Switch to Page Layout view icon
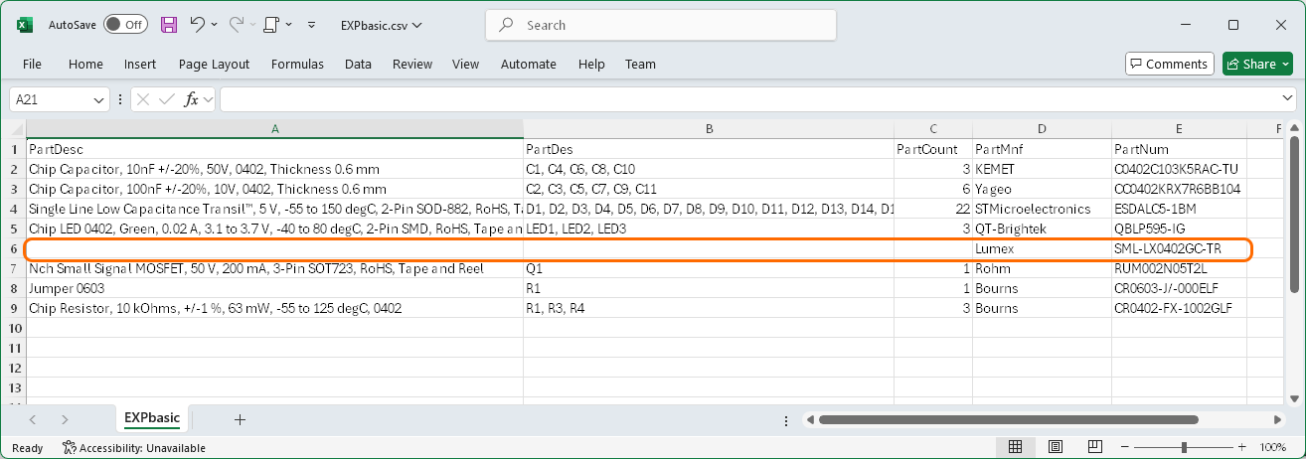Viewport: 1306px width, 459px height. tap(1055, 447)
